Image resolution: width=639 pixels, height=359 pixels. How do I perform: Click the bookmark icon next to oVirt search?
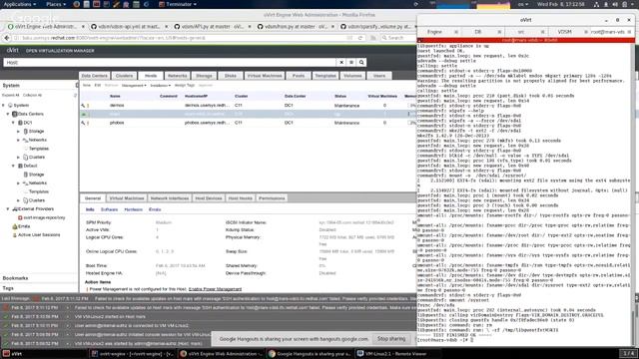tap(351, 63)
